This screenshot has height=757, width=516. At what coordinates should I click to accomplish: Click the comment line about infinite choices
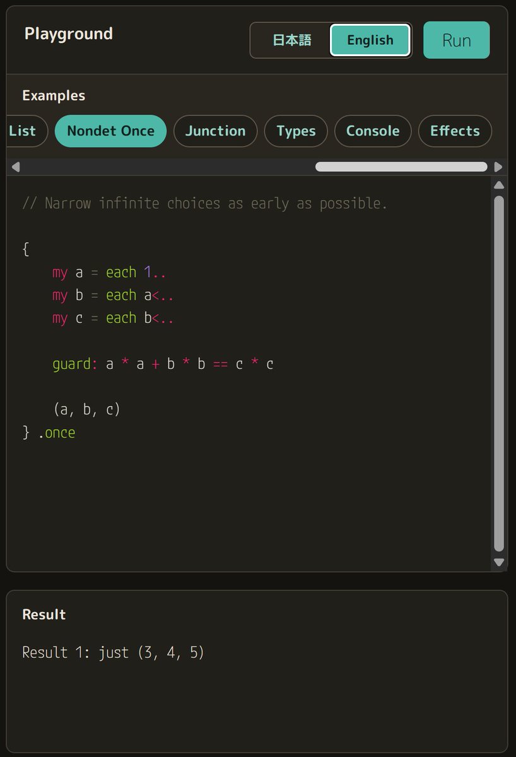[x=204, y=203]
